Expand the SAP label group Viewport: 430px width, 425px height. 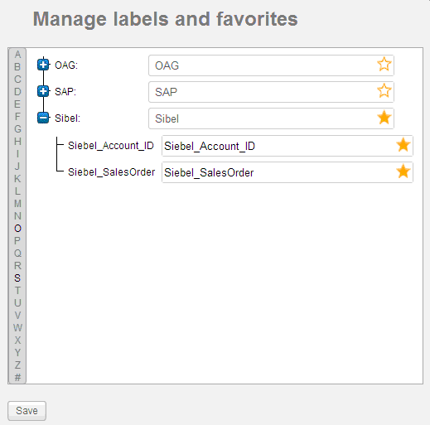click(x=43, y=91)
